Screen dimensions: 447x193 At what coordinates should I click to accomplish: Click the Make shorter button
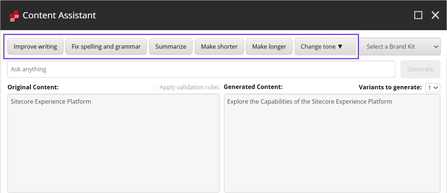[x=219, y=47]
